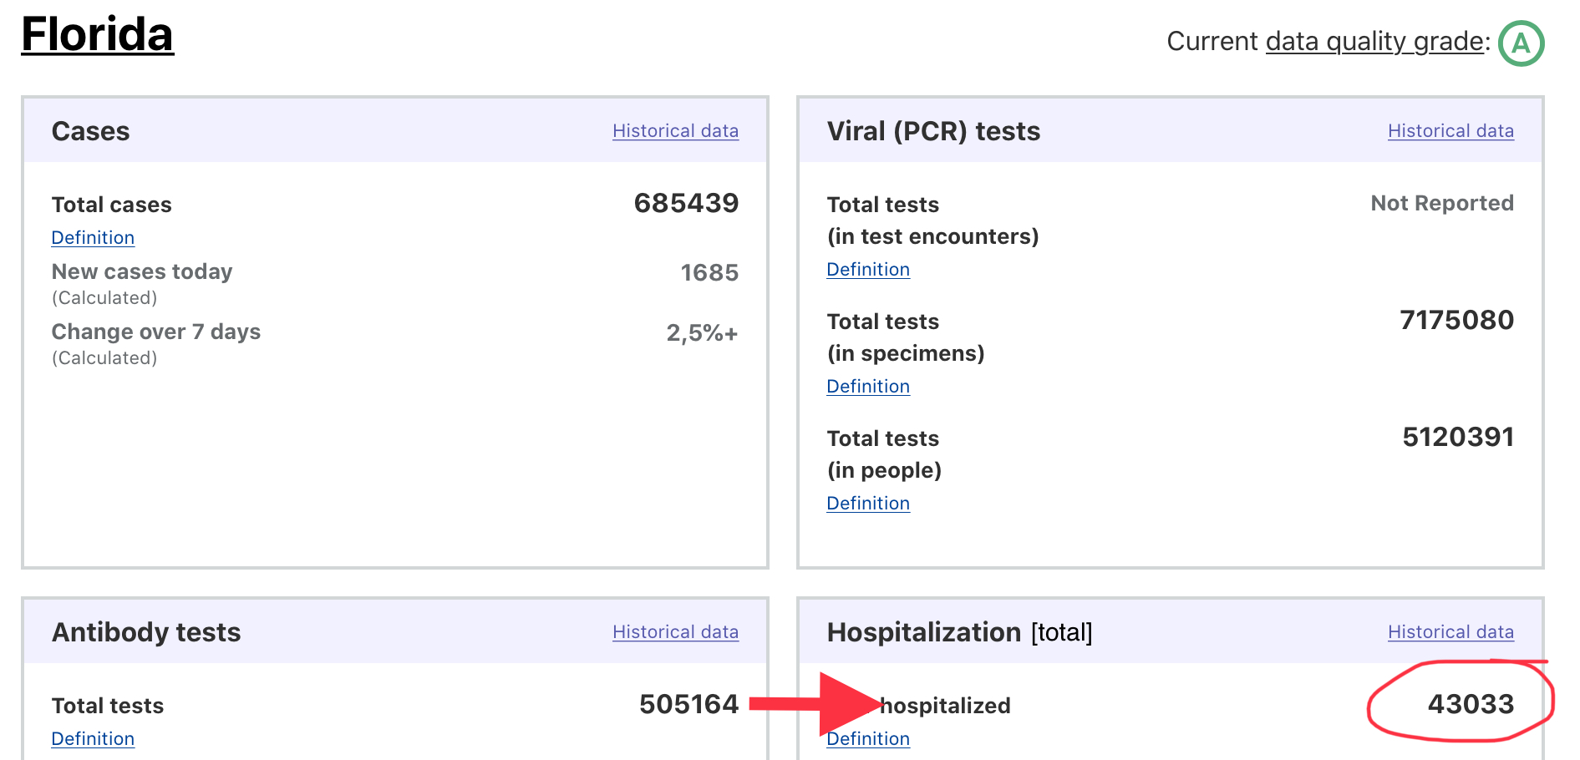Click the Hospitalization [total] heading
Viewport: 1580px width, 760px height.
[959, 632]
